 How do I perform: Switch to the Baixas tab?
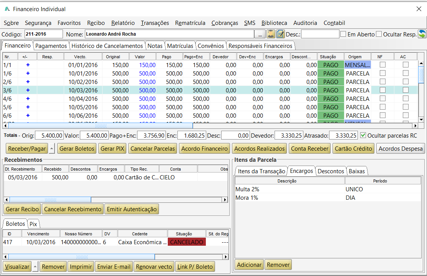357,171
